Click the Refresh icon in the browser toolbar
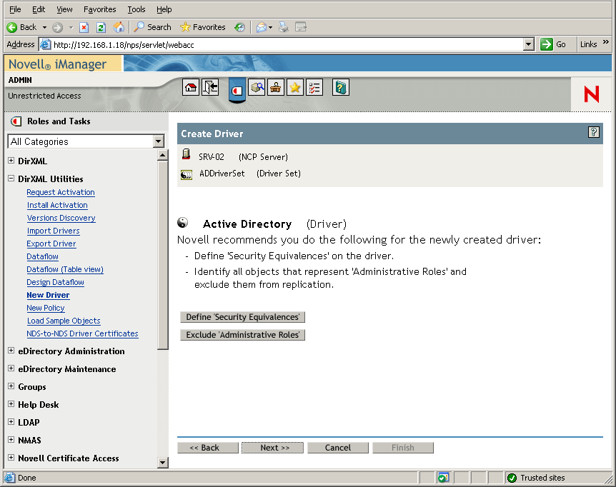 click(101, 26)
